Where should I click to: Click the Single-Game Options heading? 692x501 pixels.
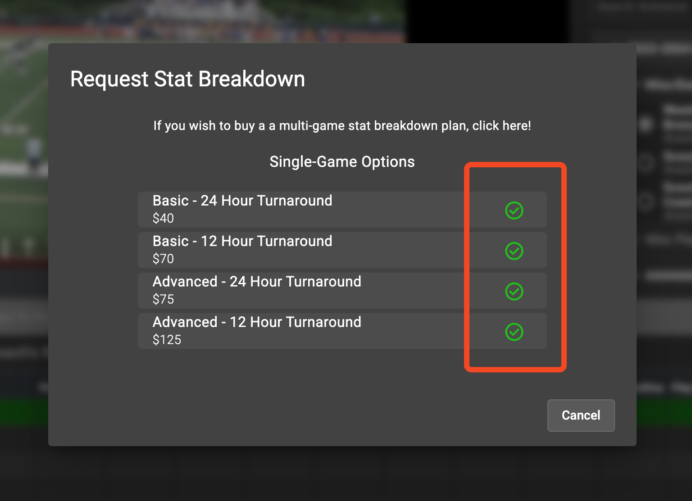(x=342, y=161)
